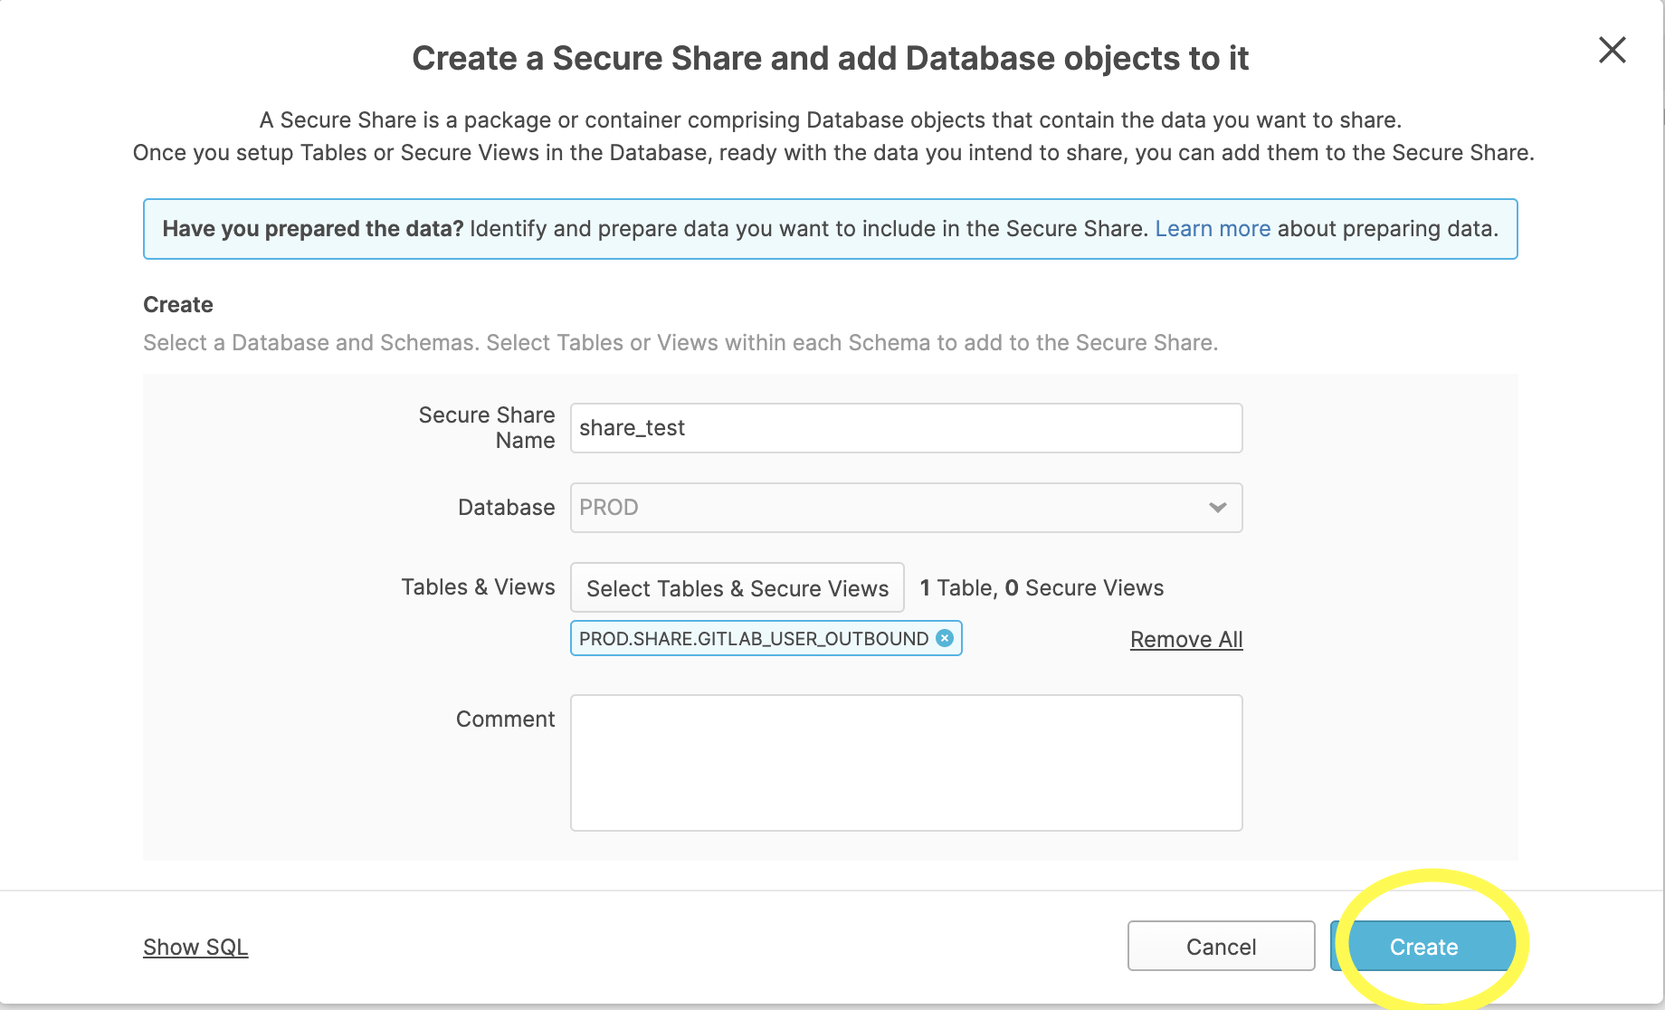Click the Select Tables & Secure Views button
1665x1010 pixels.
point(737,588)
